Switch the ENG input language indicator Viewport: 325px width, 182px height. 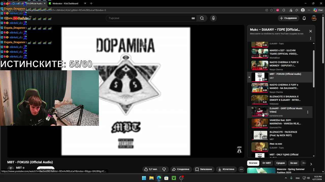point(298,178)
